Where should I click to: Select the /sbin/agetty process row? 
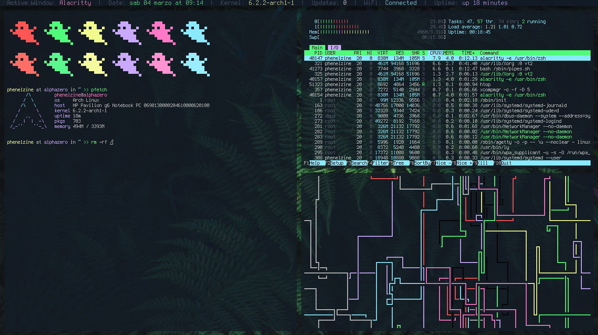click(447, 142)
